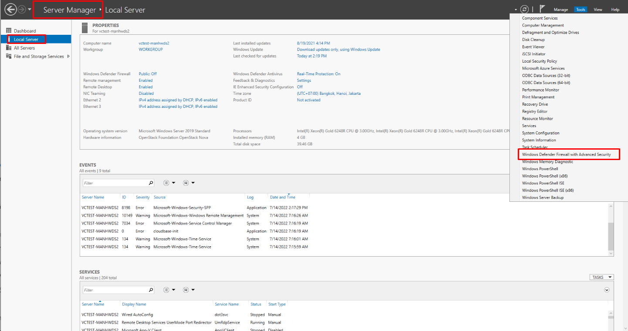Click Windows Defender Firewall Public: Off link

click(148, 74)
